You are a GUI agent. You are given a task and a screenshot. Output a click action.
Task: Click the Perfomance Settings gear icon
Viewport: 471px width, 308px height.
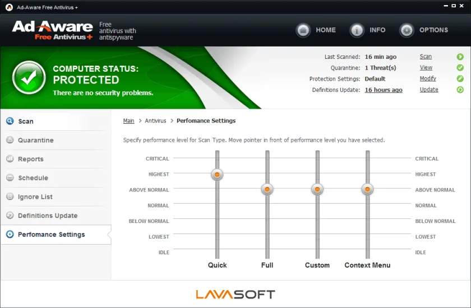pyautogui.click(x=10, y=234)
